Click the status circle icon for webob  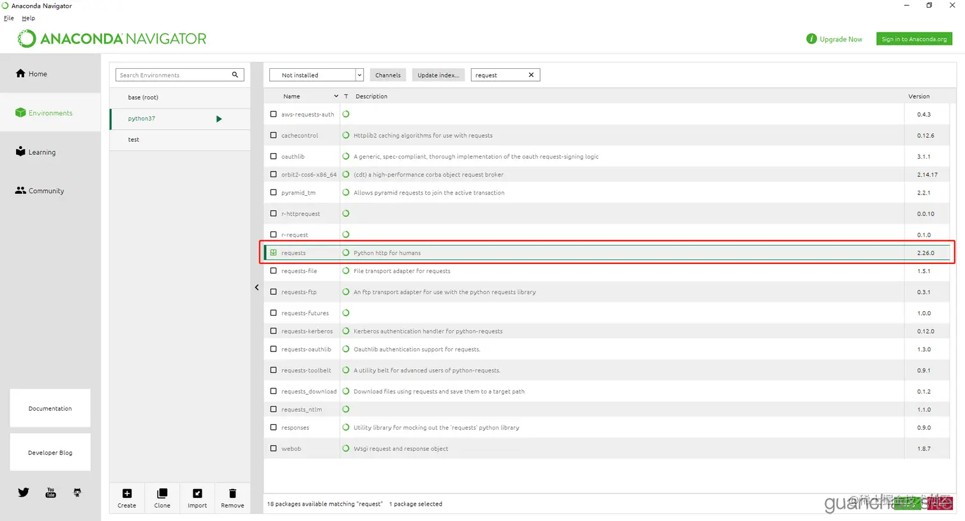[346, 448]
